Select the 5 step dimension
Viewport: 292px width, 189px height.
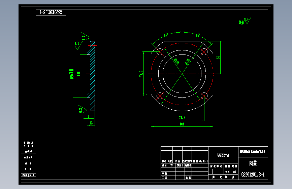[x=89, y=116]
